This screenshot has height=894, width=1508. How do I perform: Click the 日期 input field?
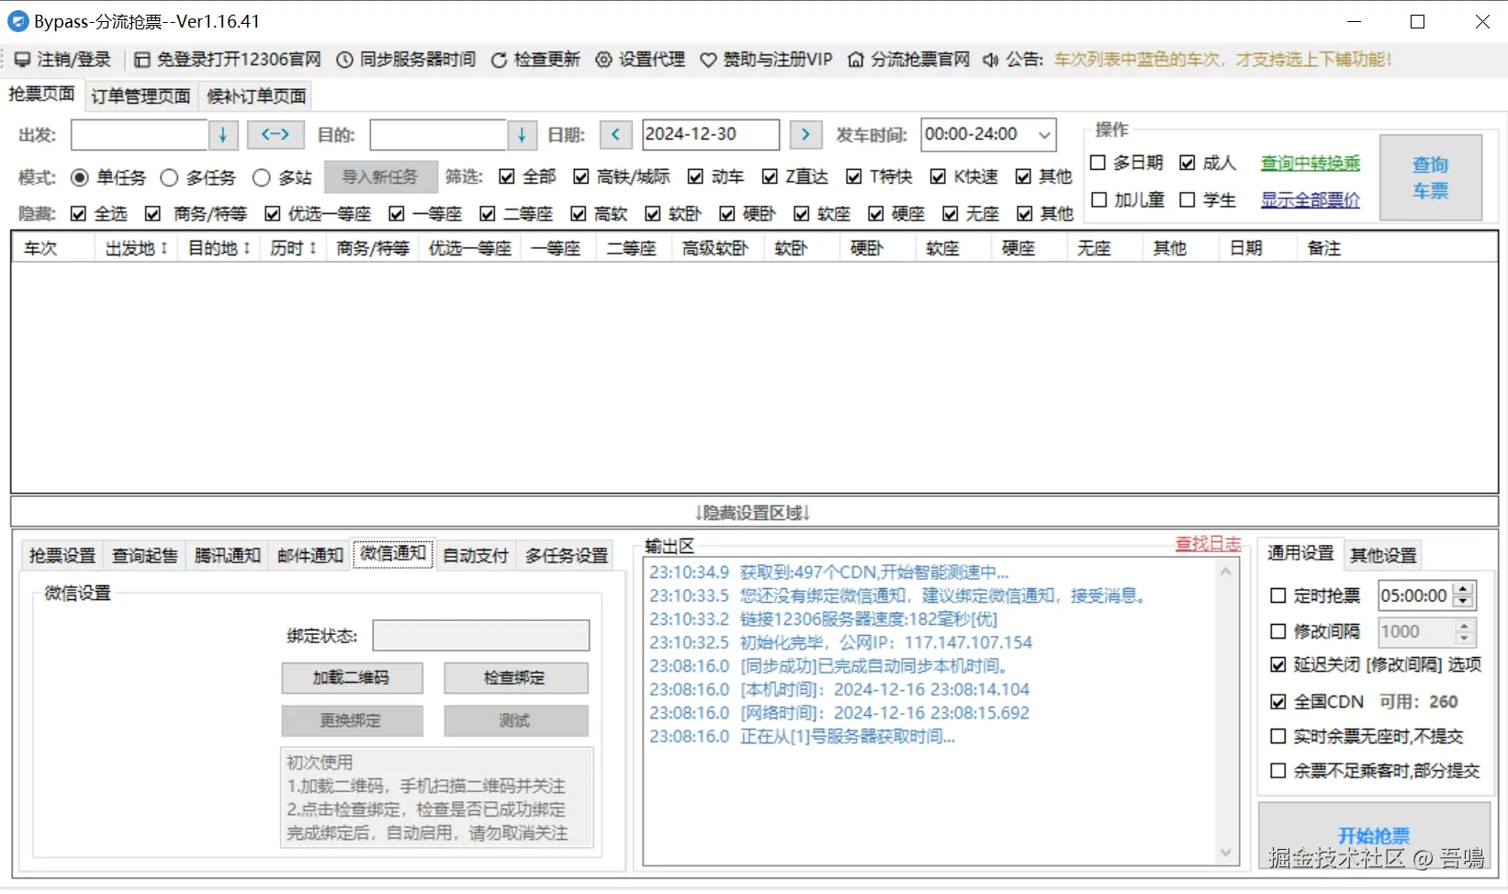point(711,135)
